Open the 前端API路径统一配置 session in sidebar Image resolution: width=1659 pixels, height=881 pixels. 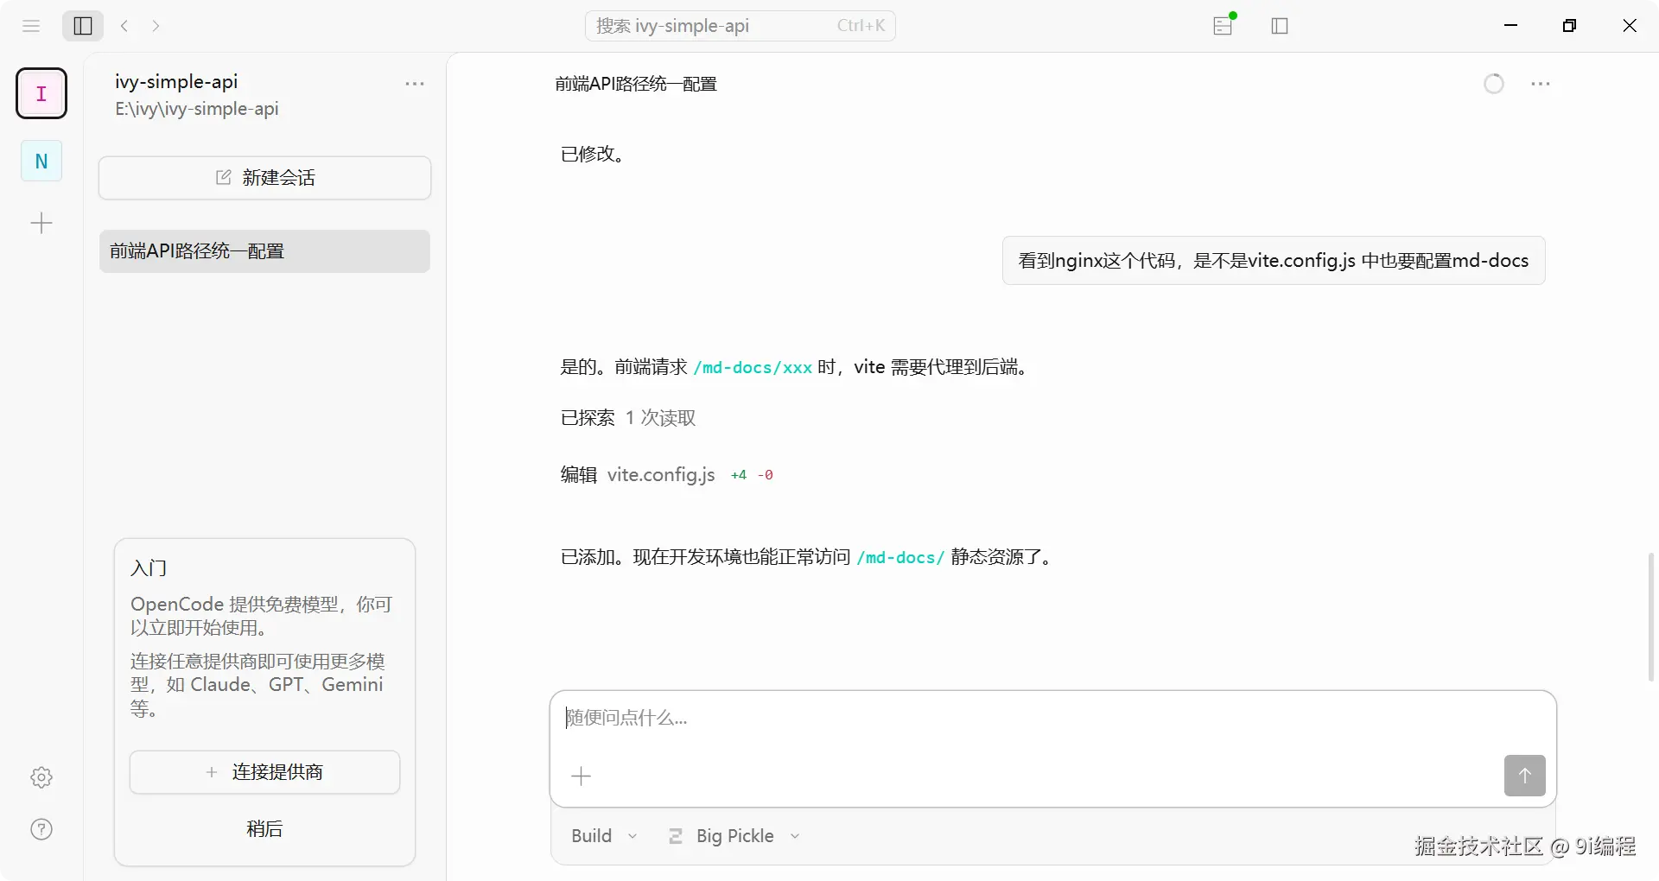[x=264, y=251]
